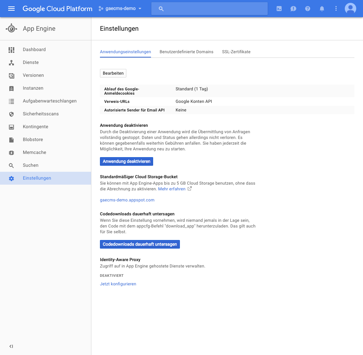Click the Keine value for Email API senders

(181, 110)
